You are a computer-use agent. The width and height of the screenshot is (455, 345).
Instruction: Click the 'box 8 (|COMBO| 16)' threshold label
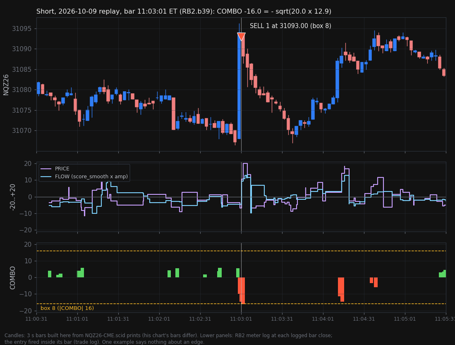coord(67,308)
